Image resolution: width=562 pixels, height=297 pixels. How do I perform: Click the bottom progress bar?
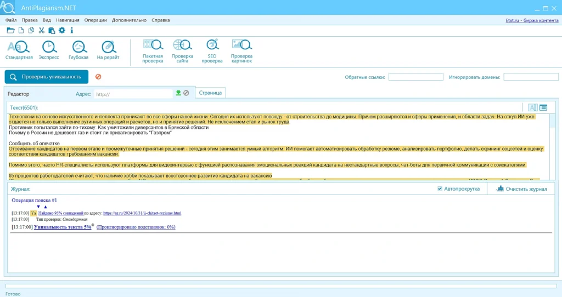tap(281, 286)
